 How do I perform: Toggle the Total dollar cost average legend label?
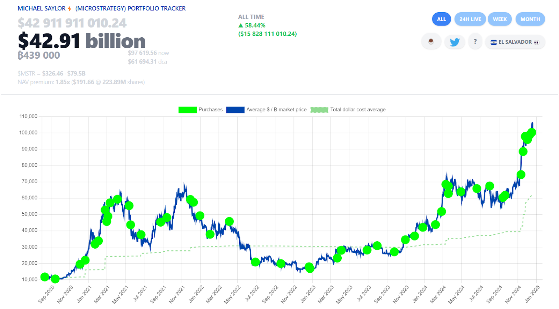click(x=358, y=110)
